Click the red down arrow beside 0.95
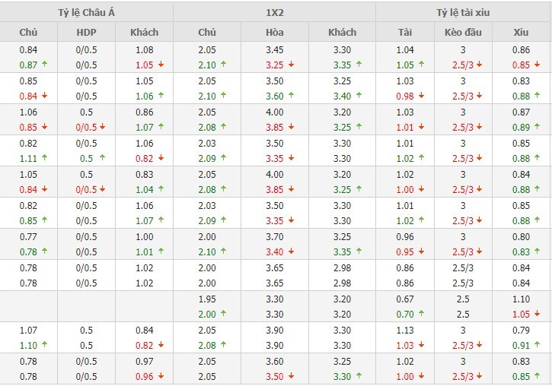 pos(421,252)
